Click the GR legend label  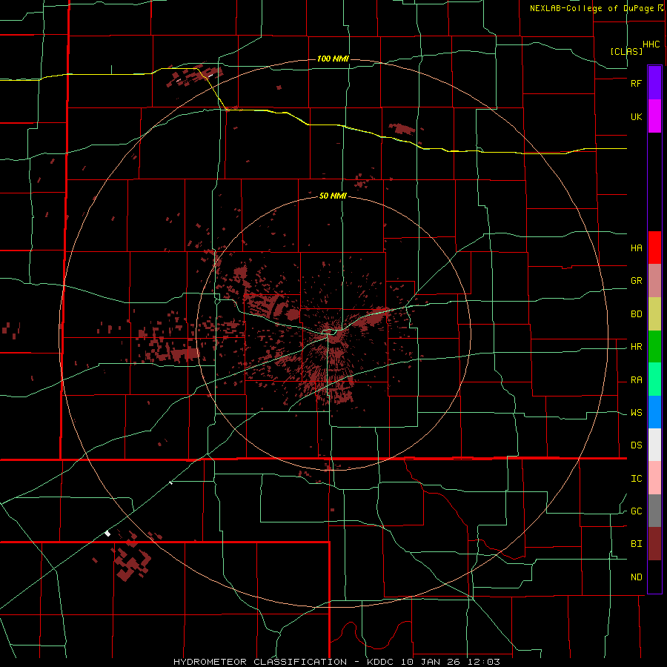[x=636, y=281]
